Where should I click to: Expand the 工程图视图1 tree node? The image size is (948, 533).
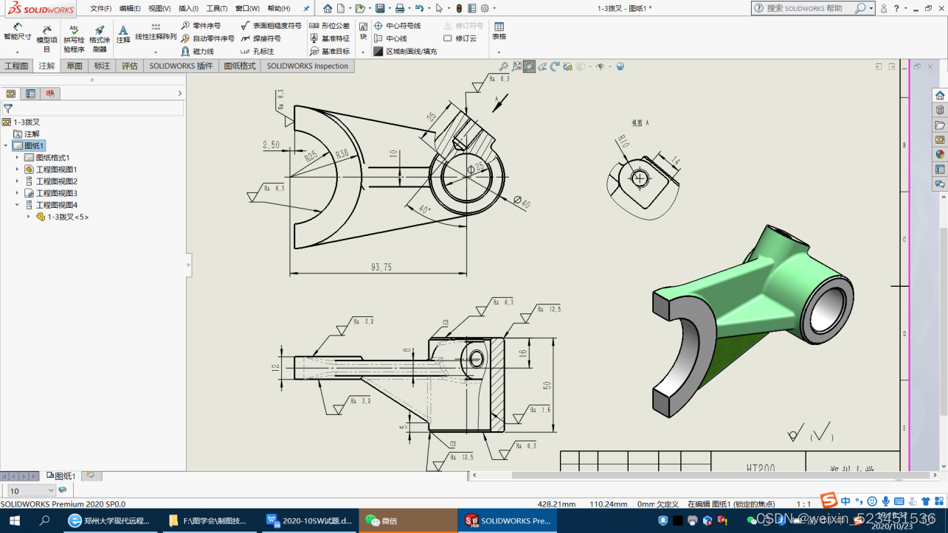[17, 170]
